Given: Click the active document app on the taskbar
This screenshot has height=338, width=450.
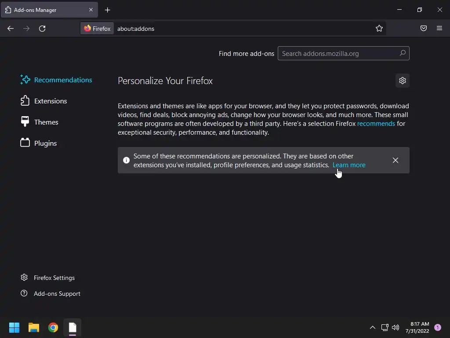Looking at the screenshot, I should pyautogui.click(x=73, y=327).
